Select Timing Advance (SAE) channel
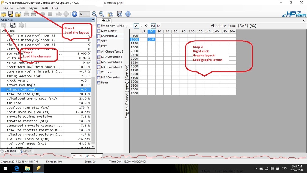Image resolution: width=307 pixels, height=173 pixels. point(46,76)
